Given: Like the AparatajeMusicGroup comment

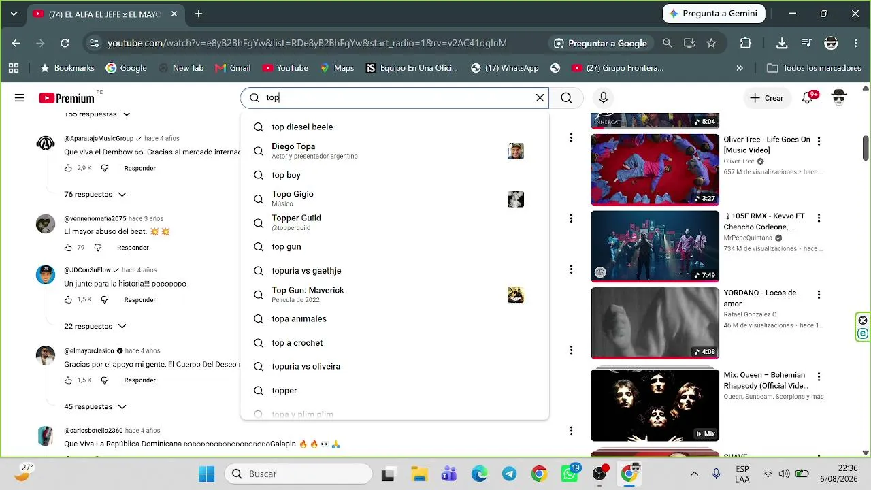Looking at the screenshot, I should (x=68, y=168).
